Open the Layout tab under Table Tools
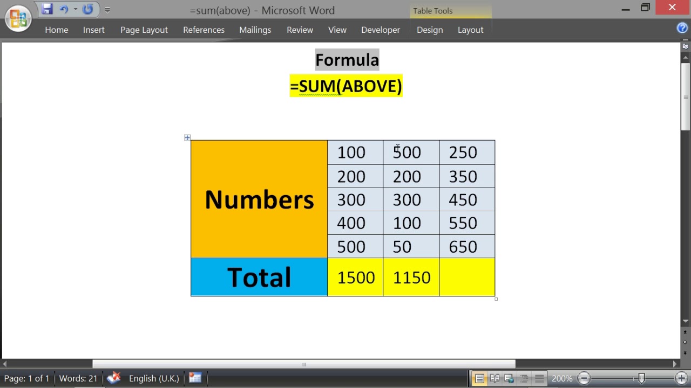Viewport: 691px width, 388px height. (470, 30)
